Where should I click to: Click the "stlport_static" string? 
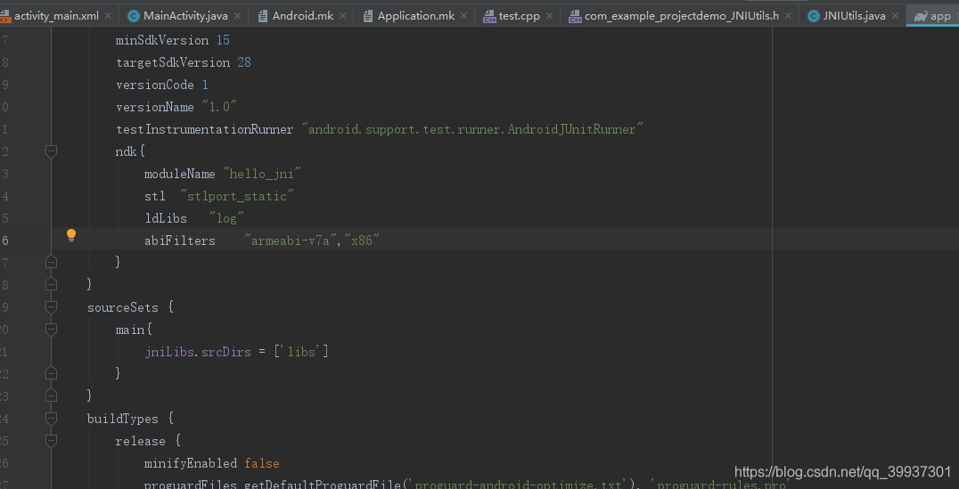237,196
